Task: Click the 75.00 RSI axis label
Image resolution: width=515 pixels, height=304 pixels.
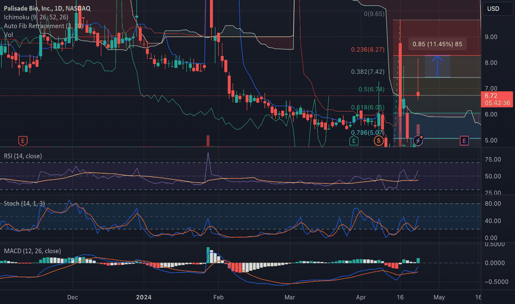Action: [493, 159]
